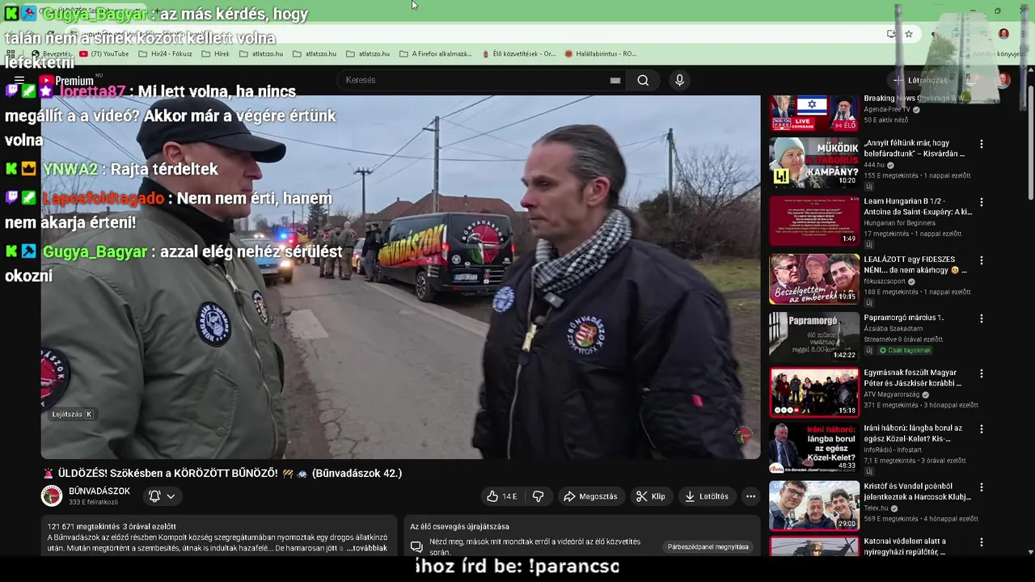Open A Firefox alkalmazá... bookmark folder

tap(435, 54)
